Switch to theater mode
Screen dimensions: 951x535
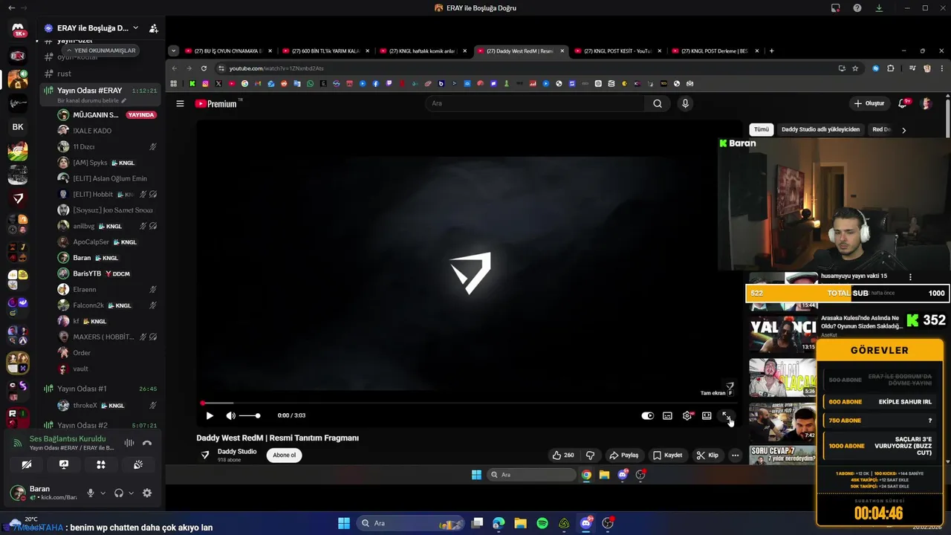click(707, 415)
